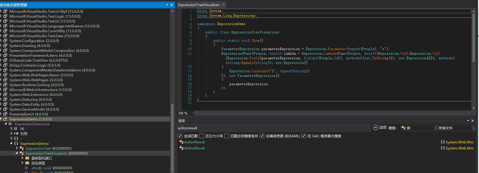Click the assembly icon next to System.Configuration
Image resolution: width=479 pixels, height=173 pixels.
[5, 41]
